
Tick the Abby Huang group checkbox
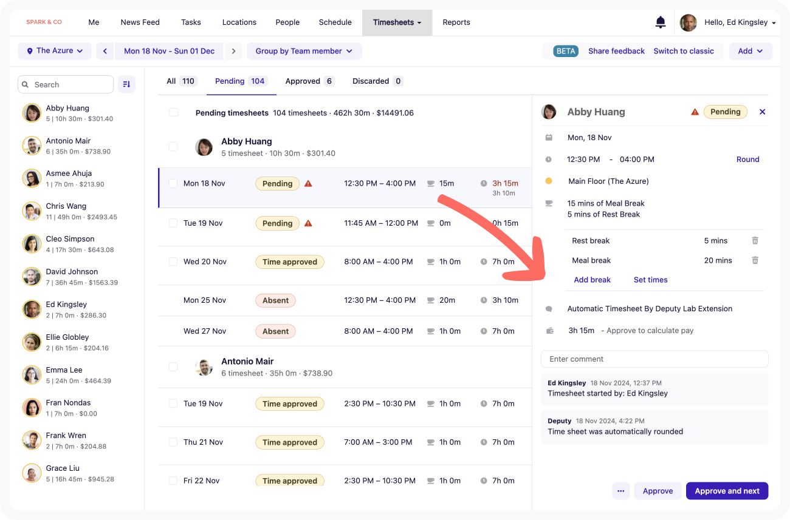pyautogui.click(x=173, y=146)
